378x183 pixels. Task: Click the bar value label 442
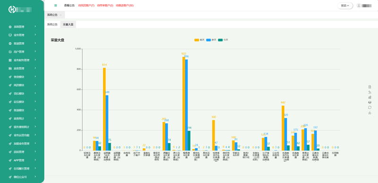(x=283, y=103)
